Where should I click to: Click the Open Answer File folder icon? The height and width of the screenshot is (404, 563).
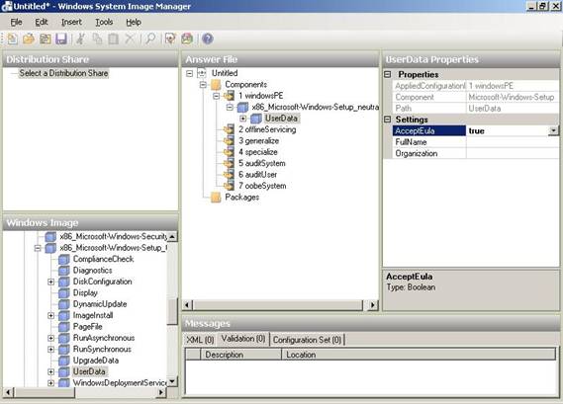(x=29, y=39)
